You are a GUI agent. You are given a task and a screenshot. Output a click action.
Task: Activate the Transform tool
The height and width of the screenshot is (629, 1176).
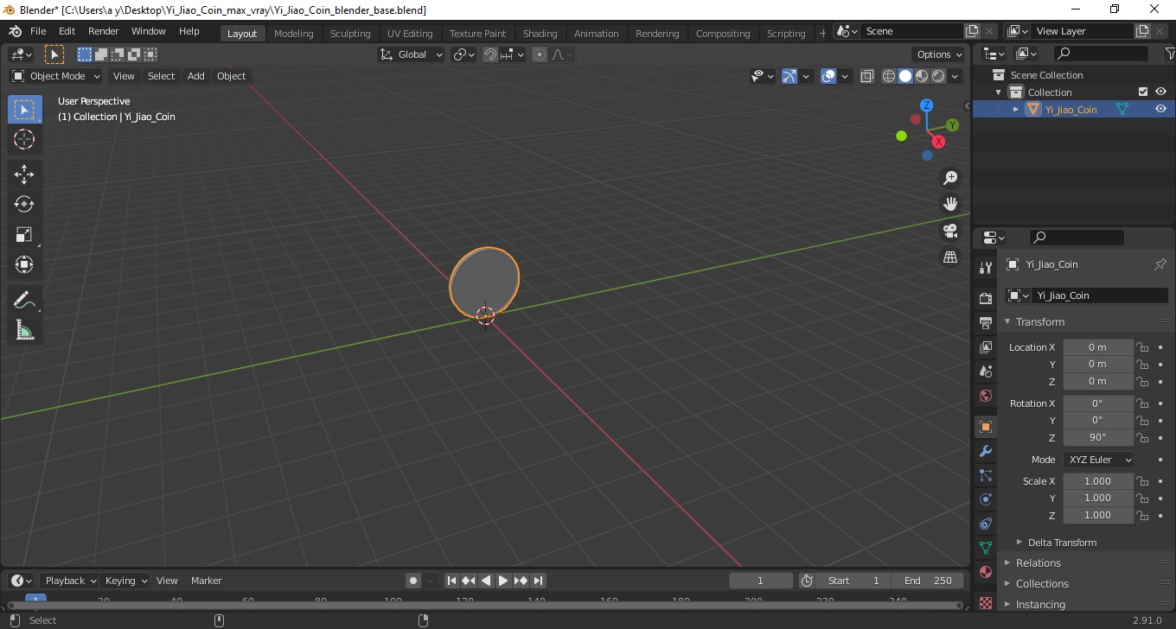(24, 265)
